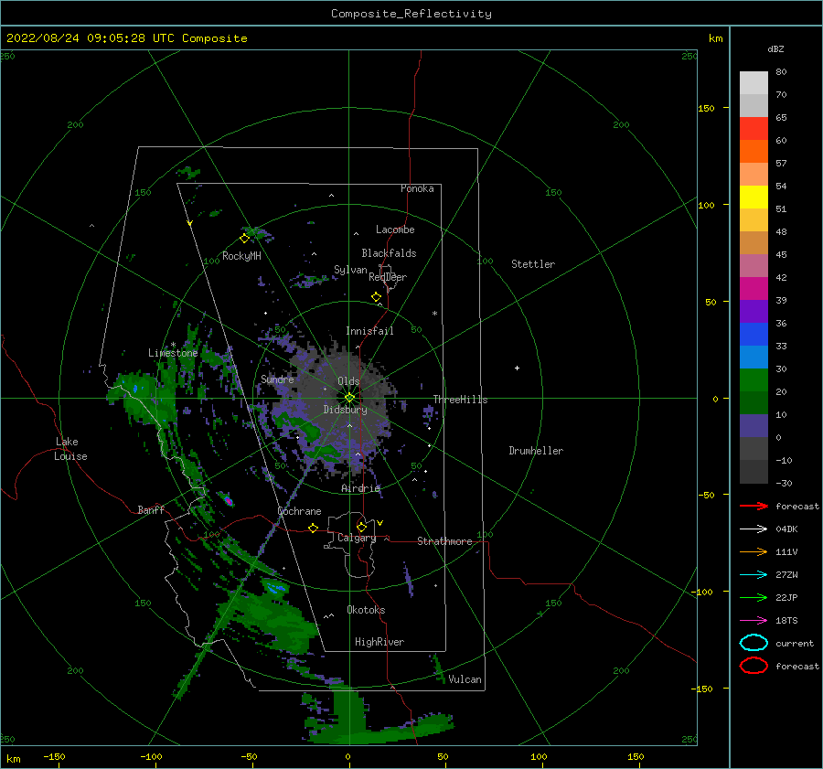Click the Innisfail label
The width and height of the screenshot is (823, 769).
point(369,331)
